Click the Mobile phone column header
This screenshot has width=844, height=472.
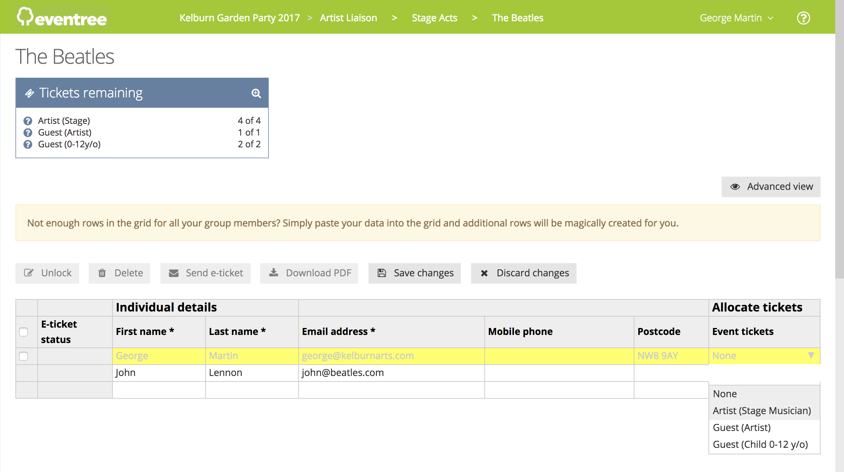tap(559, 332)
